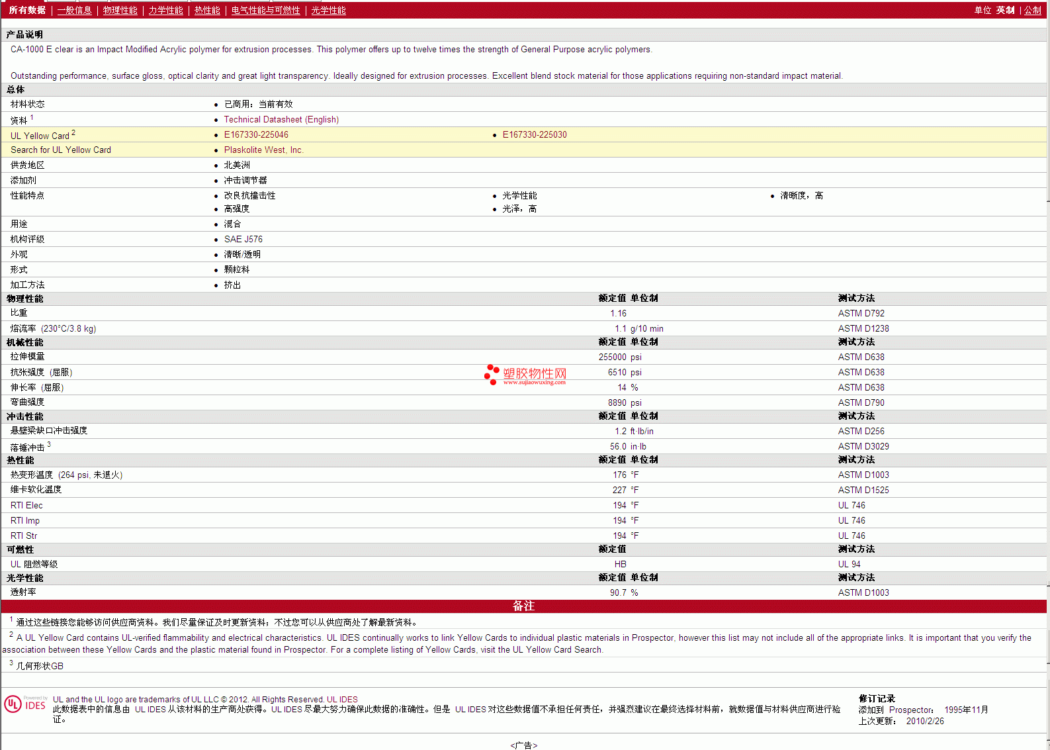The image size is (1050, 750).
Task: Click the RTI Str row label
Action: (24, 536)
